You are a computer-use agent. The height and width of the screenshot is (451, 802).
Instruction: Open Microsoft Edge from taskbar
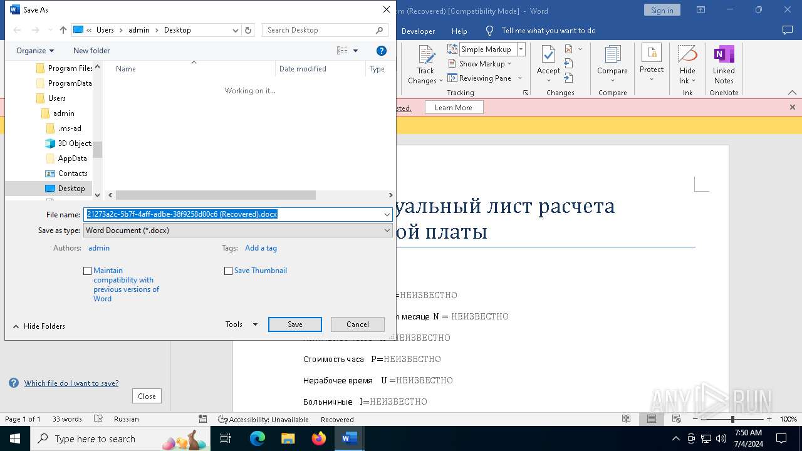tap(258, 438)
